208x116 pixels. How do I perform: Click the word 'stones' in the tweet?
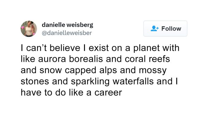tap(35, 82)
